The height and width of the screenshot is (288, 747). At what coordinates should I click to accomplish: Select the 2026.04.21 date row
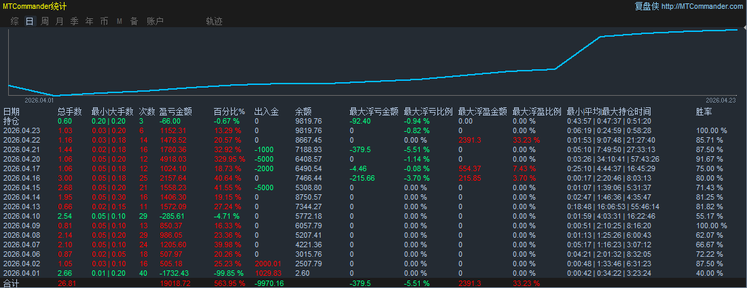[x=22, y=149]
